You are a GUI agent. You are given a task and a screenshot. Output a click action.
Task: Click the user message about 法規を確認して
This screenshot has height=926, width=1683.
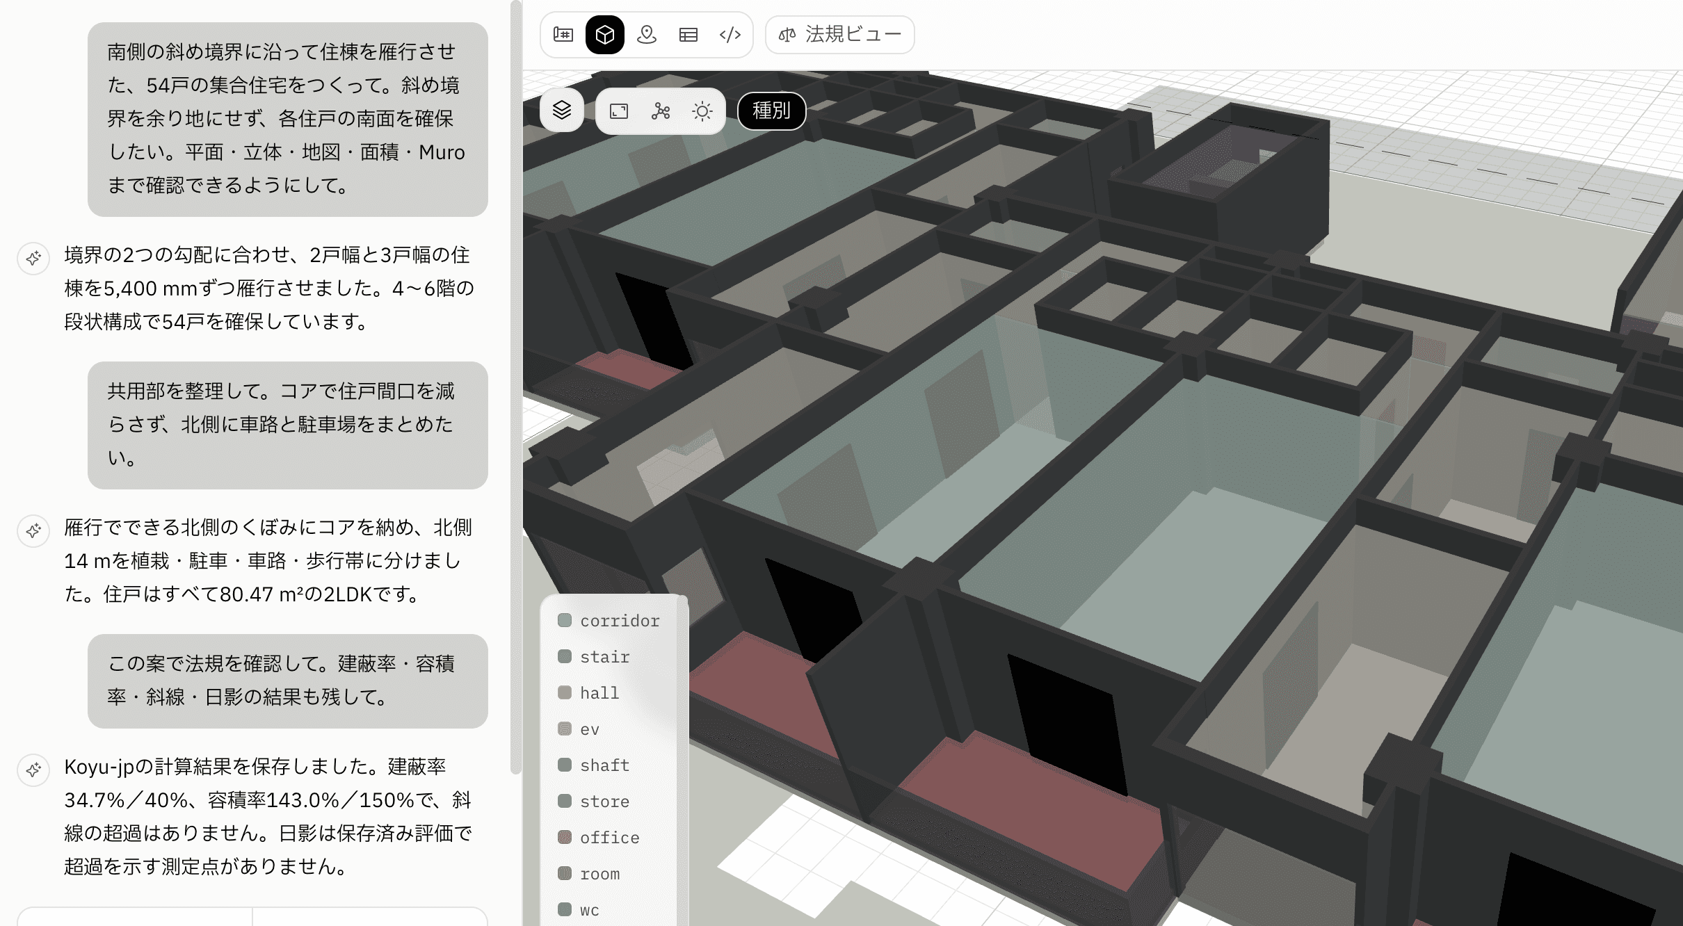pos(288,681)
